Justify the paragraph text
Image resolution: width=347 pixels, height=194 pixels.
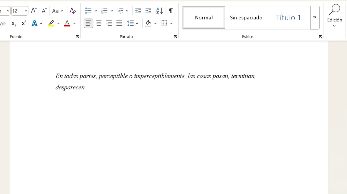119,23
